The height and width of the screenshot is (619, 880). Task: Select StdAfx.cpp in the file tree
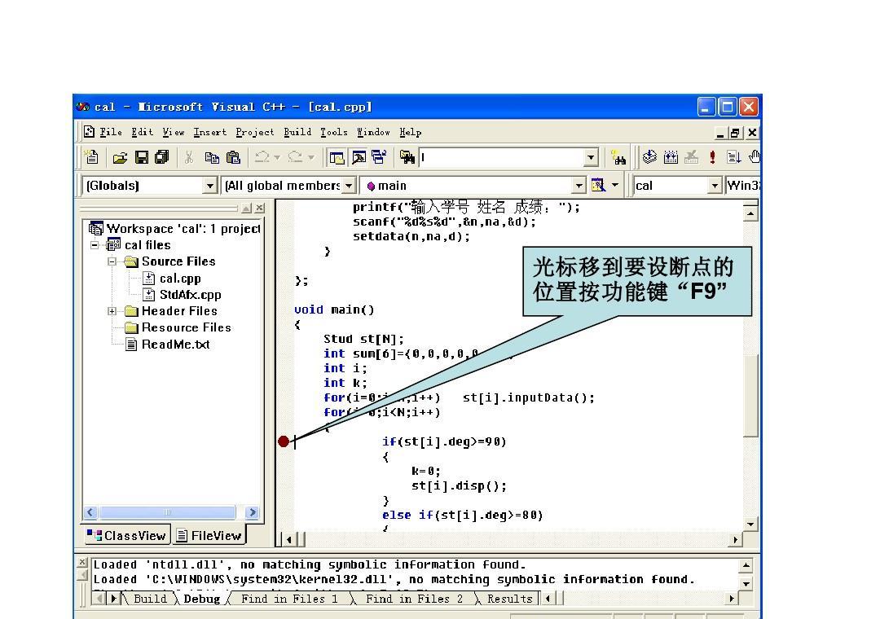coord(183,295)
